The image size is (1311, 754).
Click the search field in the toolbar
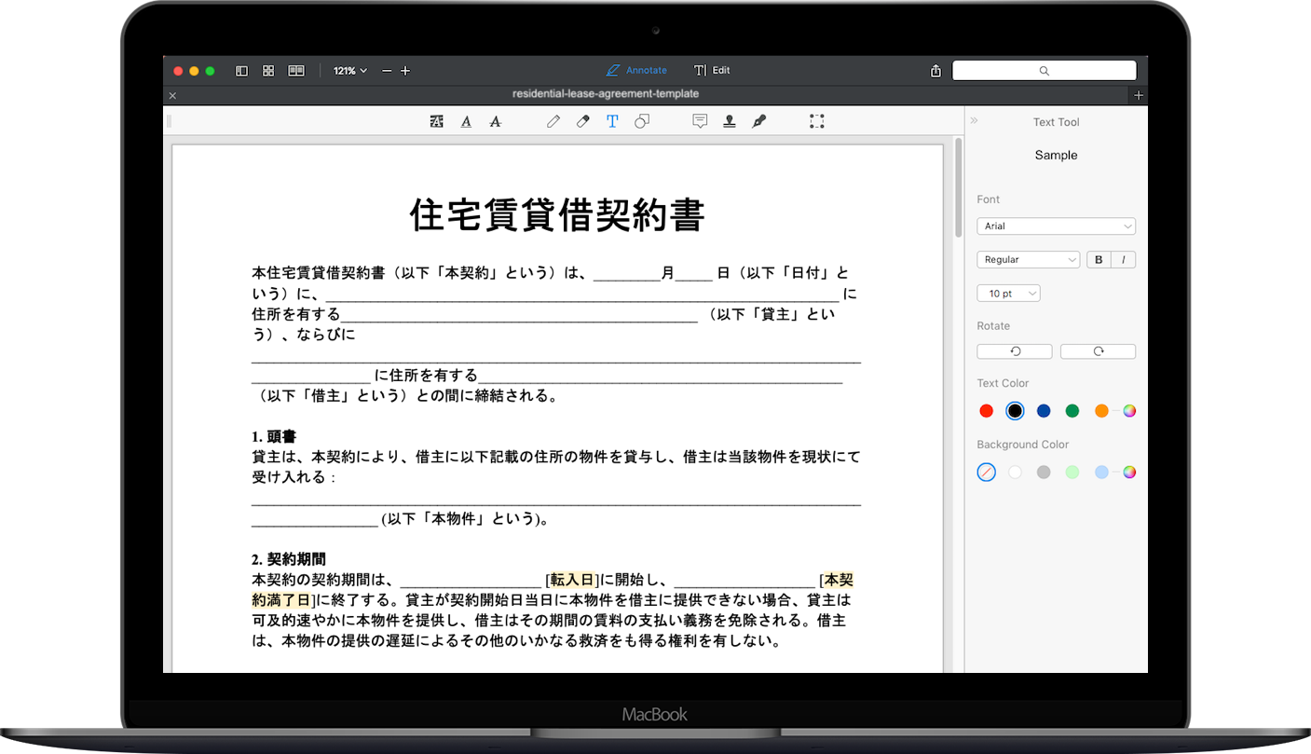point(1044,71)
